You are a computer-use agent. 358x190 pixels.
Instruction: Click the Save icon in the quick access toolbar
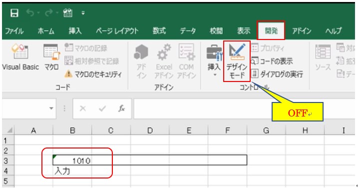[x=14, y=13]
